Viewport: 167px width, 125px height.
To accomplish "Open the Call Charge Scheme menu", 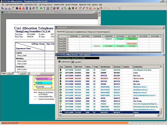I will [x=46, y=5].
